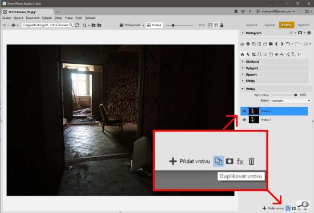Select the home icon in tools row
Viewport: 314px width, 213px height.
(x=242, y=54)
